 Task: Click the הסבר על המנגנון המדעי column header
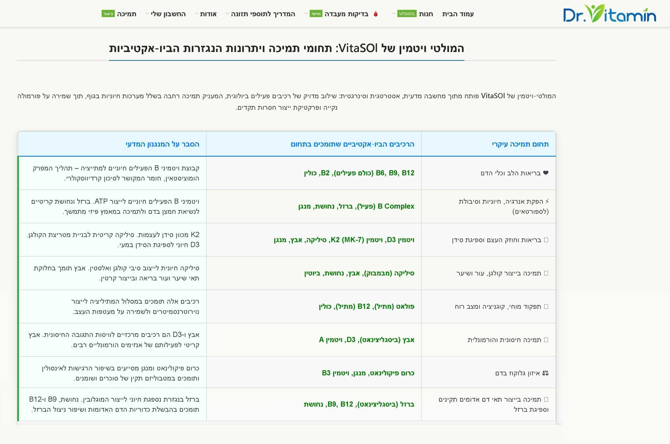[163, 144]
